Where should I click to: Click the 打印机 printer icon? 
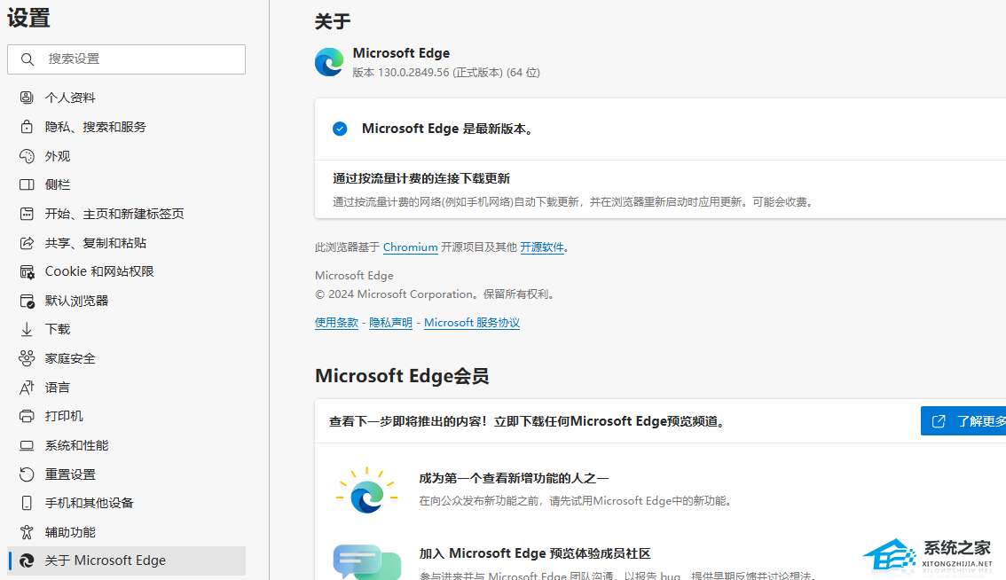27,416
